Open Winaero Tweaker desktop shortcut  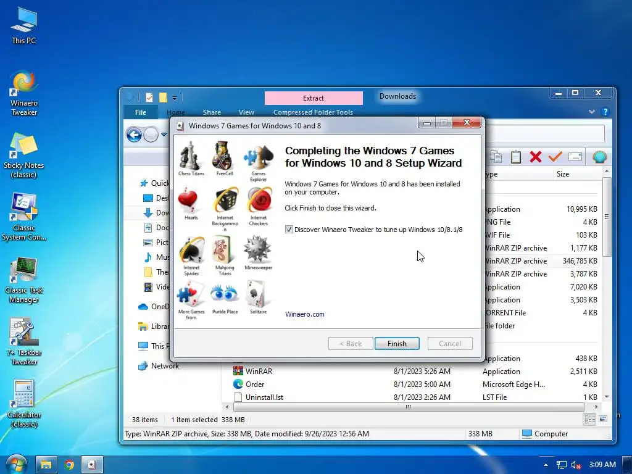(23, 94)
